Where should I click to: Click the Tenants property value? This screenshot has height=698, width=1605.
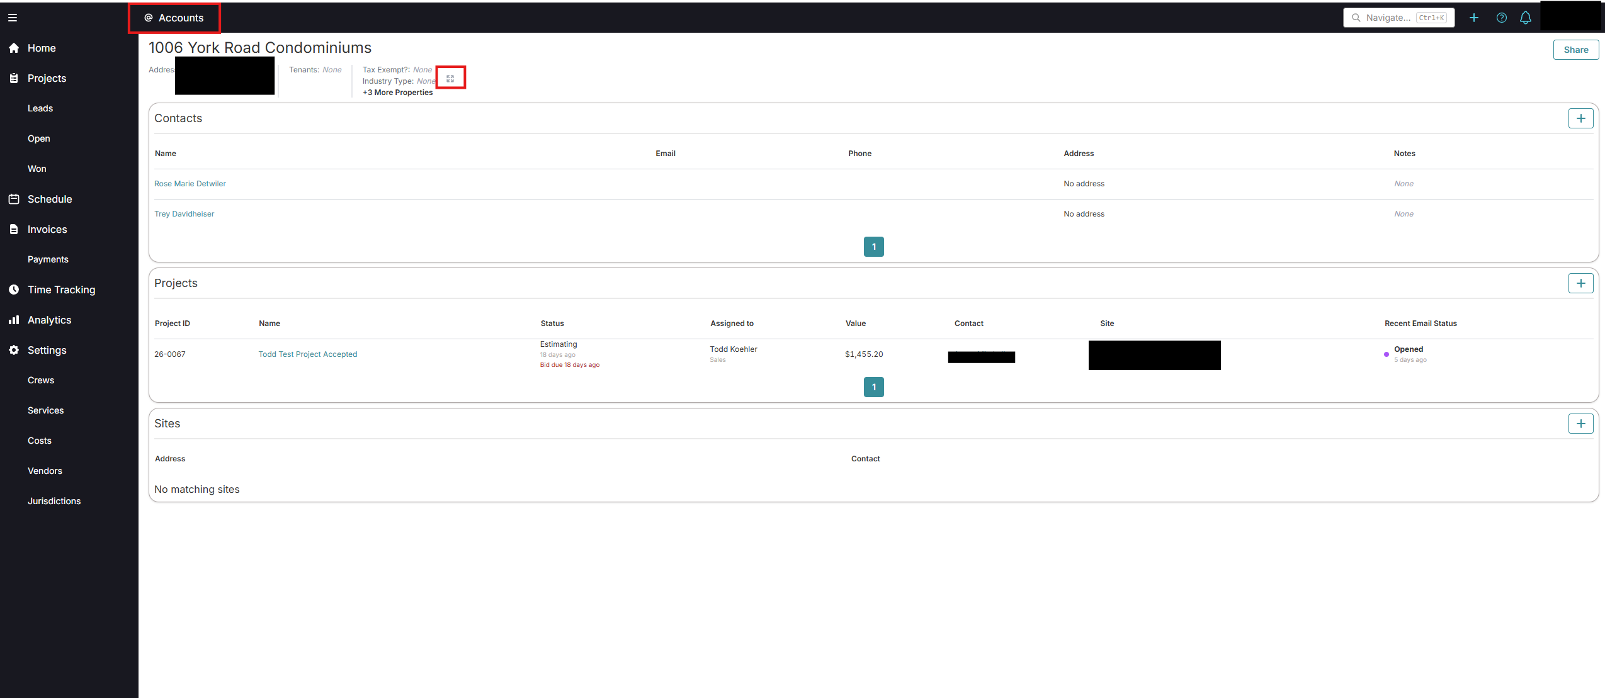coord(332,70)
